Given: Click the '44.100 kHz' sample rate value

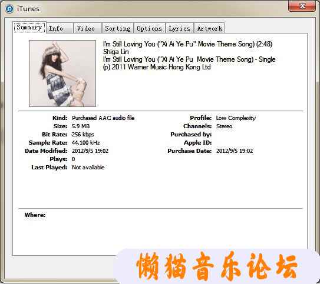Looking at the screenshot, I should pos(85,143).
